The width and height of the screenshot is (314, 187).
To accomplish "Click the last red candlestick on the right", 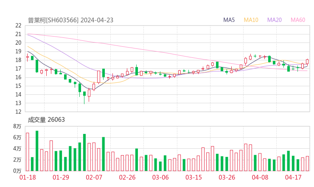I will coord(307,62).
